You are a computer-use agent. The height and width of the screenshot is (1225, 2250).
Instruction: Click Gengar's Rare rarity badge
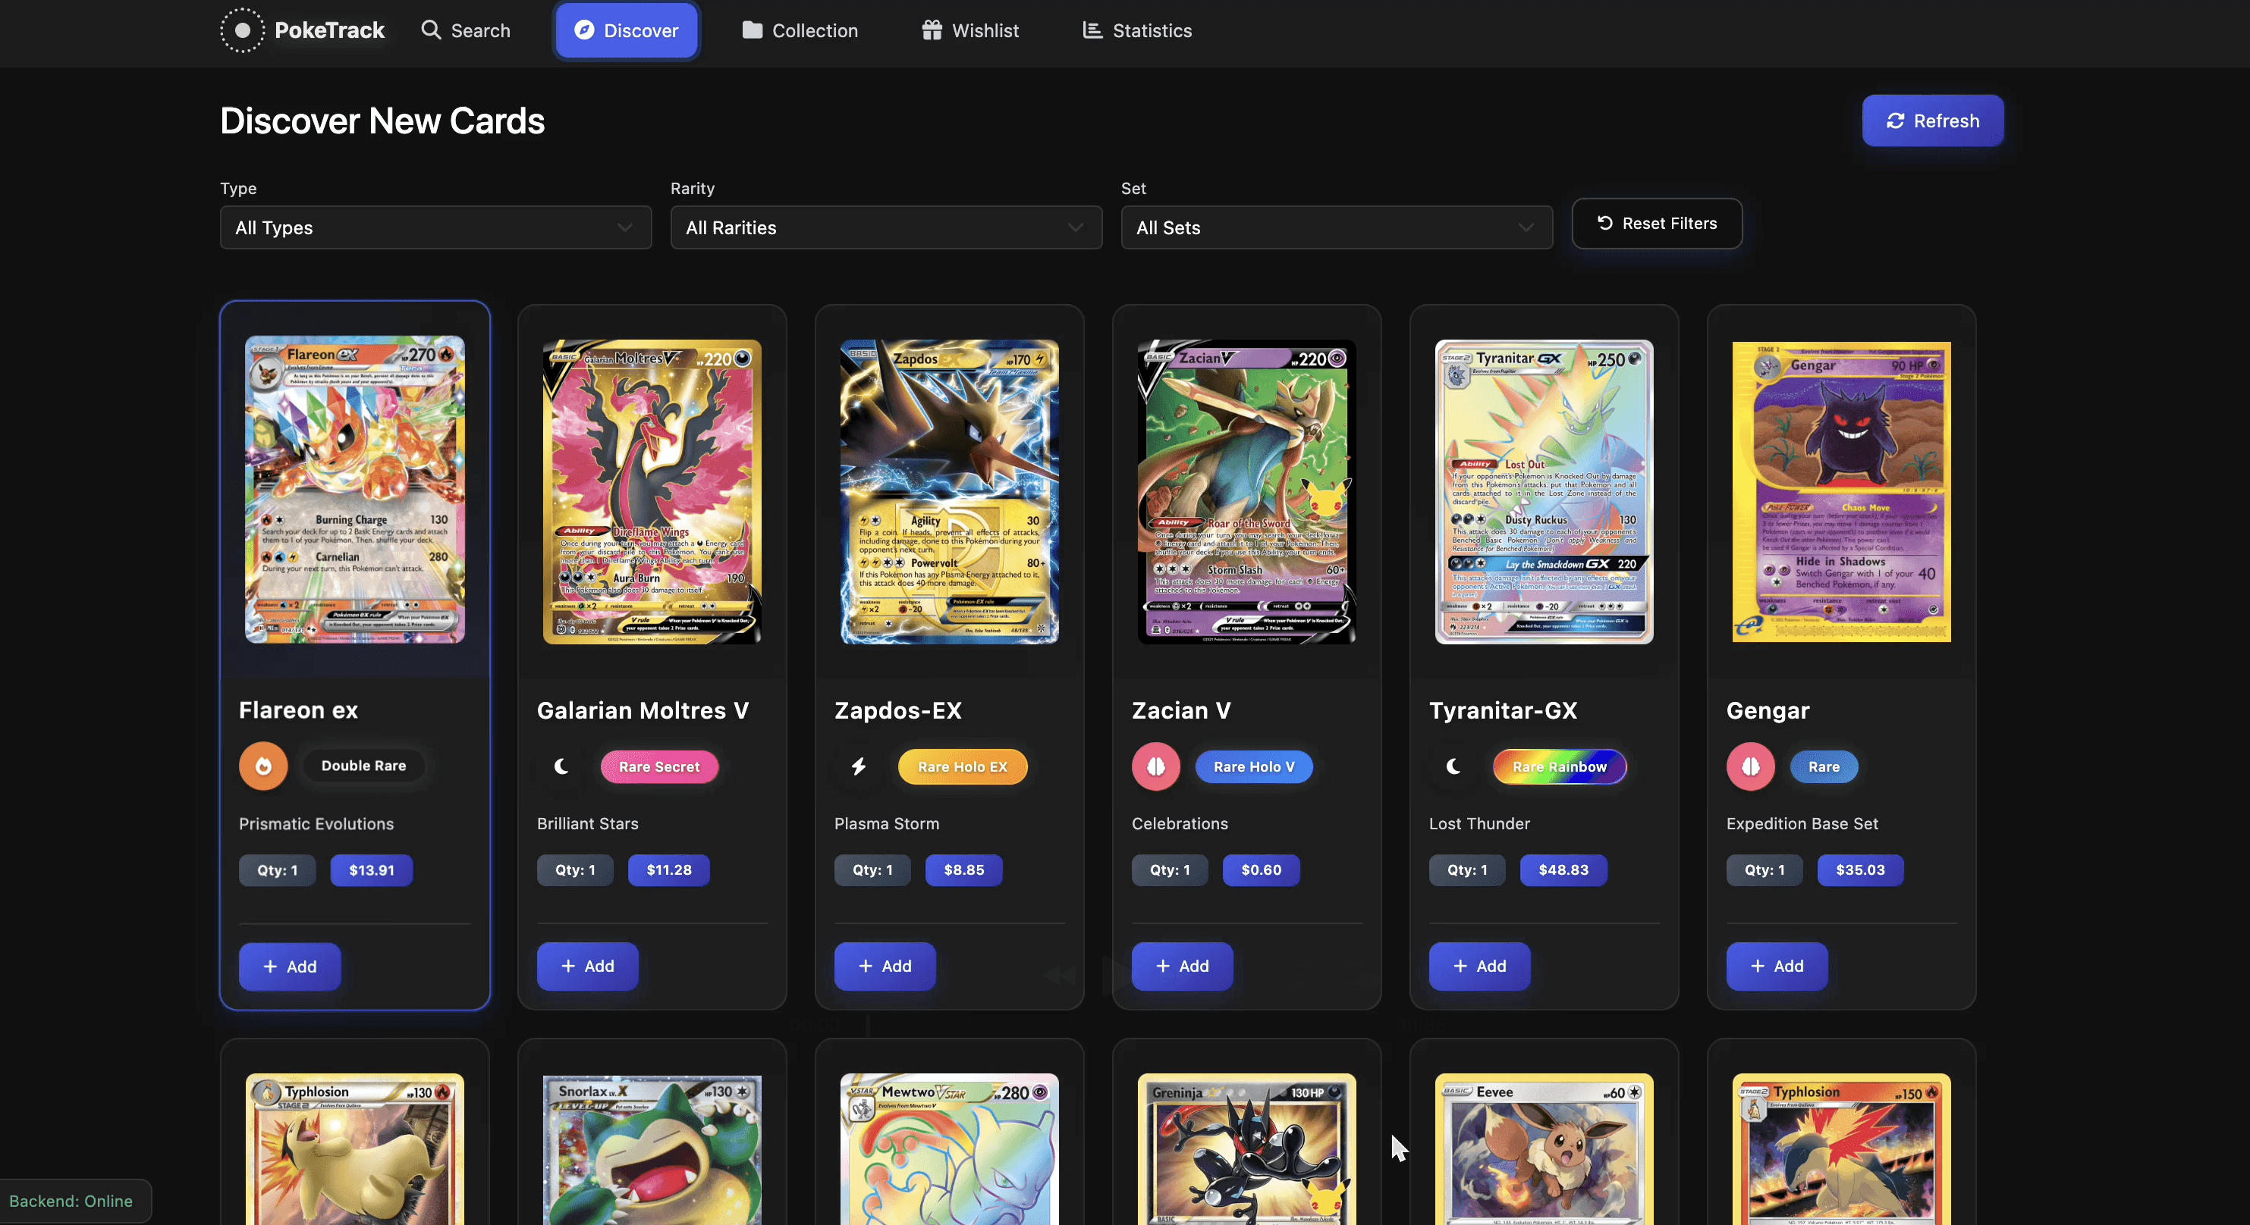click(1824, 767)
